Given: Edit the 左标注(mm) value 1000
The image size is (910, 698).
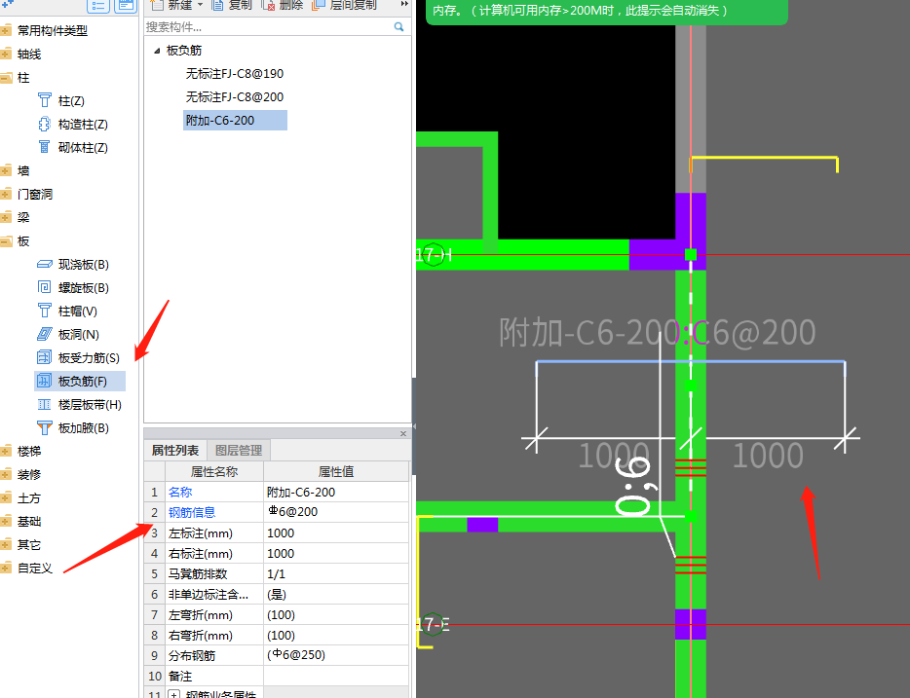Looking at the screenshot, I should pyautogui.click(x=336, y=533).
